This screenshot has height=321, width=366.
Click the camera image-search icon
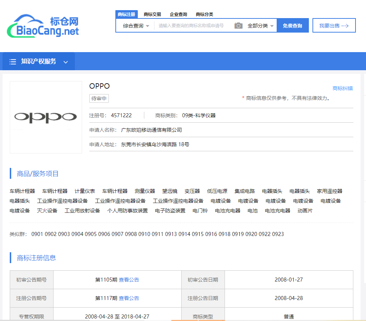(x=238, y=25)
